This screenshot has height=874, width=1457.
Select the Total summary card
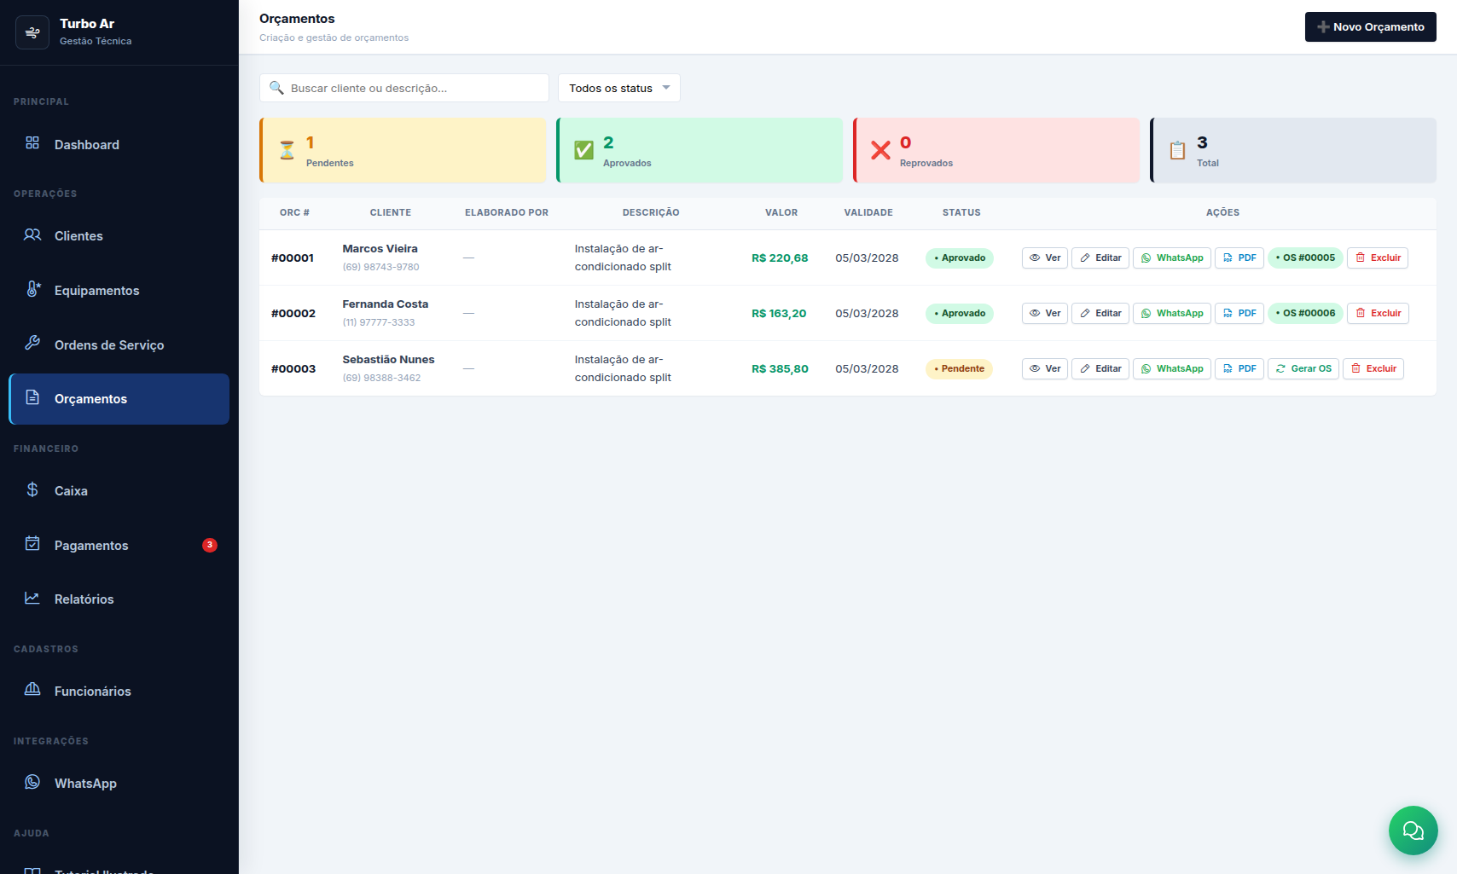[1293, 150]
